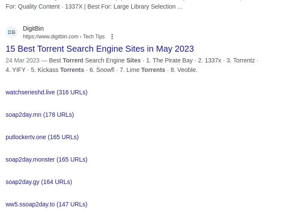Open the ww5.ssoap2day.to (147 URLs) link

[47, 204]
